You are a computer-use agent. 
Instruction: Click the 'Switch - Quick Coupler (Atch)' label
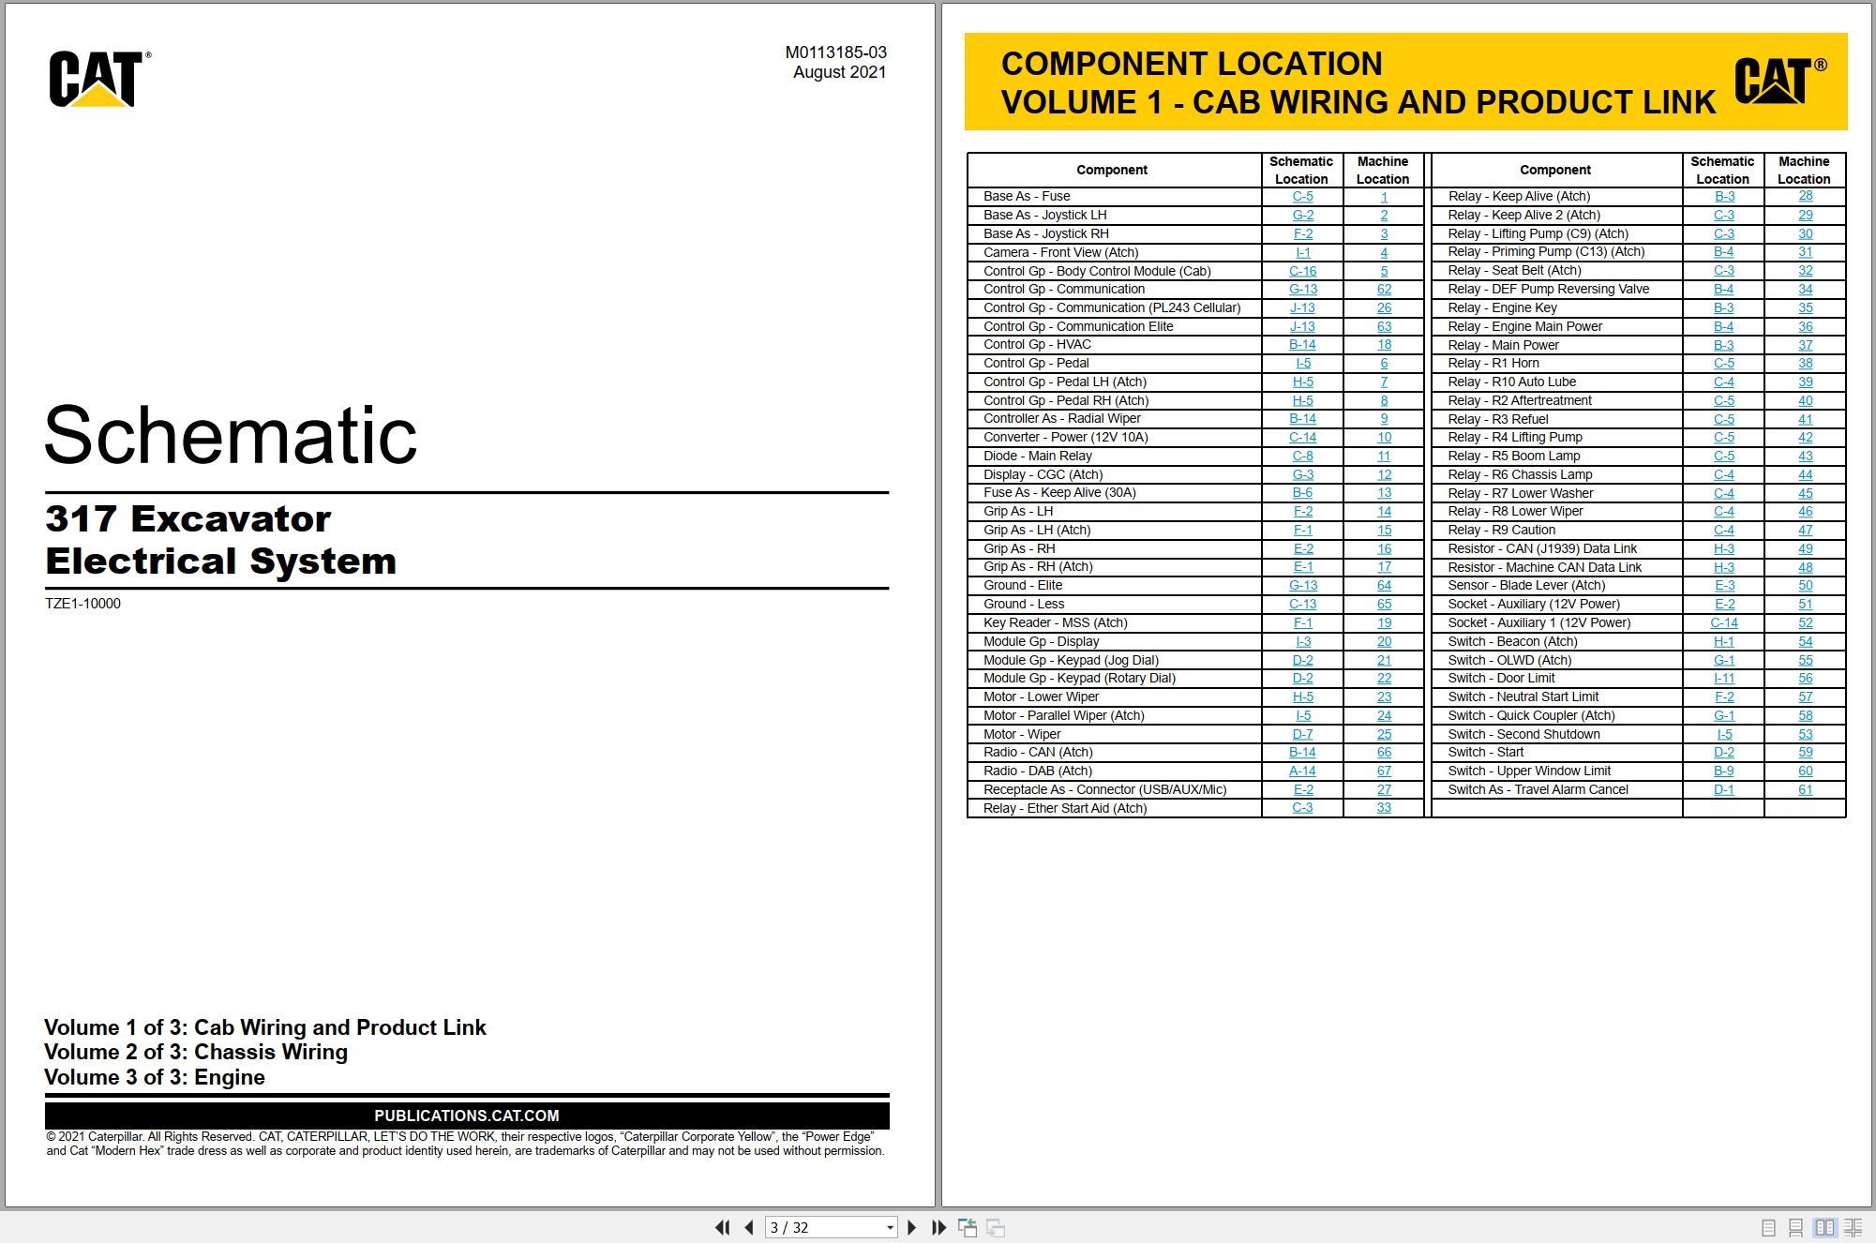pos(1531,716)
